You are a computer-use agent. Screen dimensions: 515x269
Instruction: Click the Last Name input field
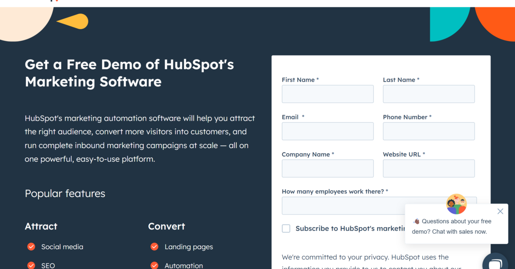click(428, 94)
